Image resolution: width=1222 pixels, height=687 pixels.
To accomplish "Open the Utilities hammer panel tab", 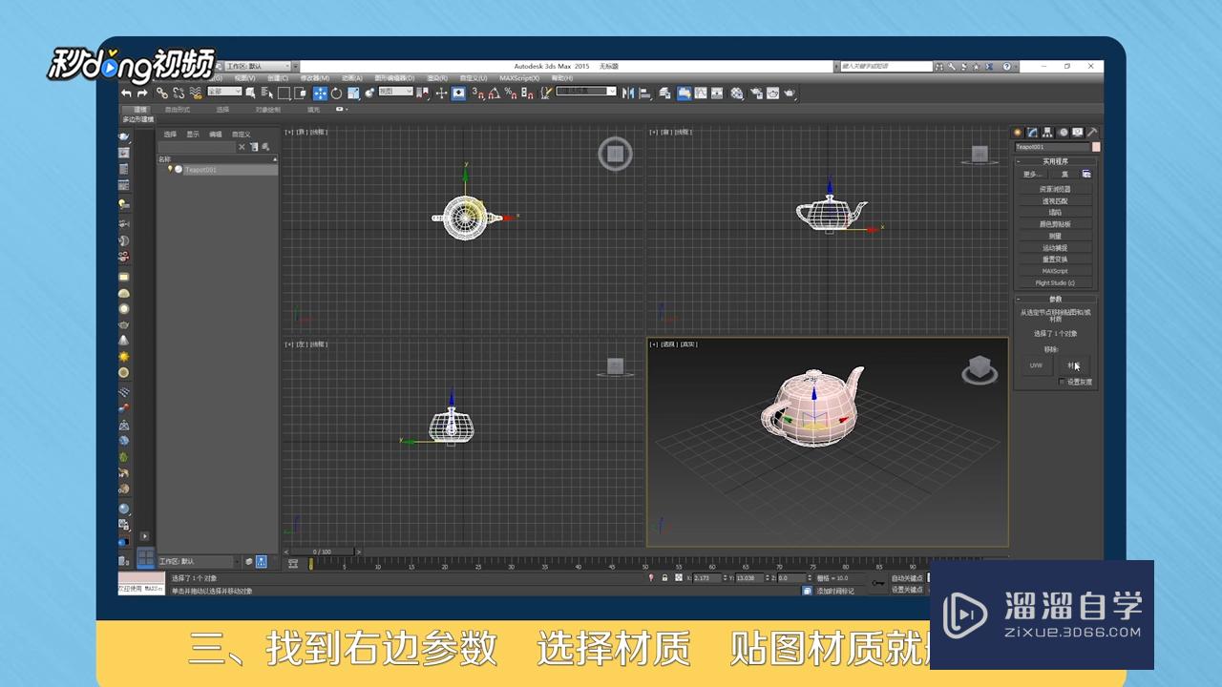I will [1092, 133].
